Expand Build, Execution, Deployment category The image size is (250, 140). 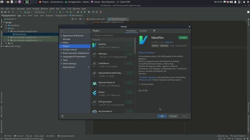point(61,53)
